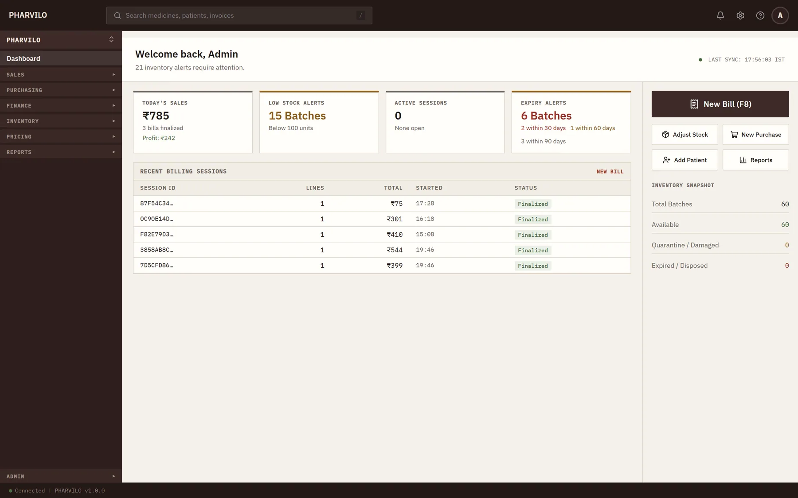Open the Admin user avatar
This screenshot has width=798, height=498.
click(x=780, y=15)
